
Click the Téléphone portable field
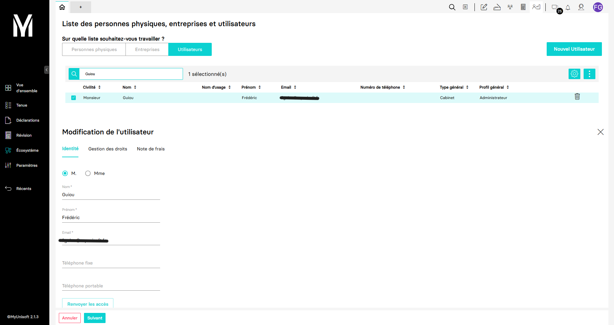pos(111,286)
